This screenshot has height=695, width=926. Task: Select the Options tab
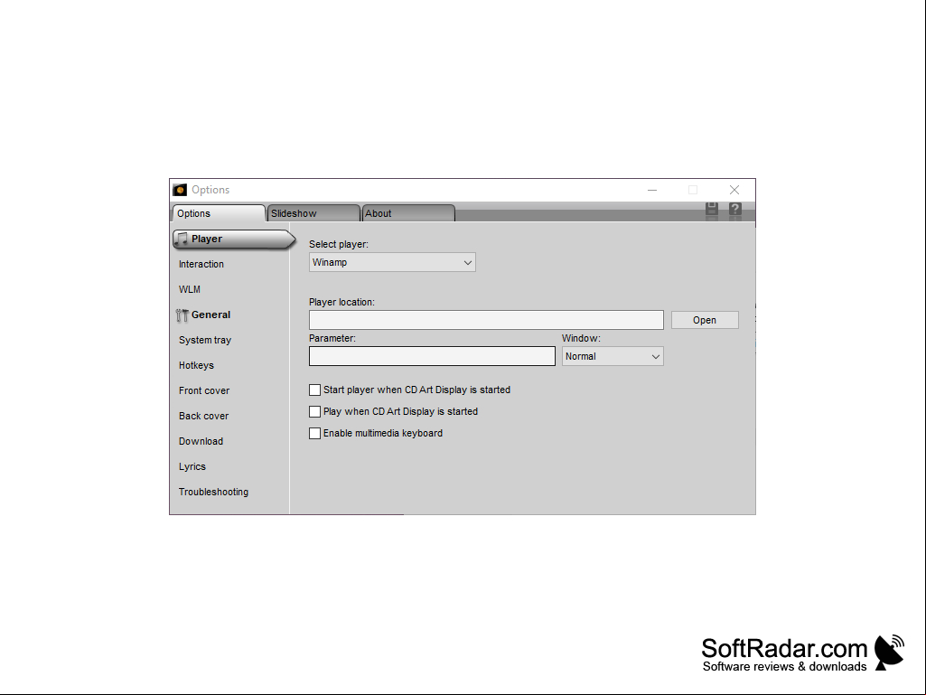[219, 213]
